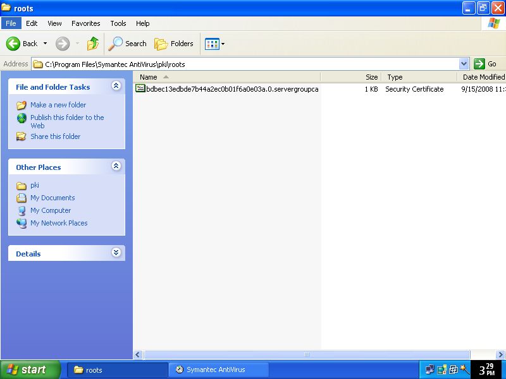Click the green Go arrow
The height and width of the screenshot is (379, 506).
[479, 64]
